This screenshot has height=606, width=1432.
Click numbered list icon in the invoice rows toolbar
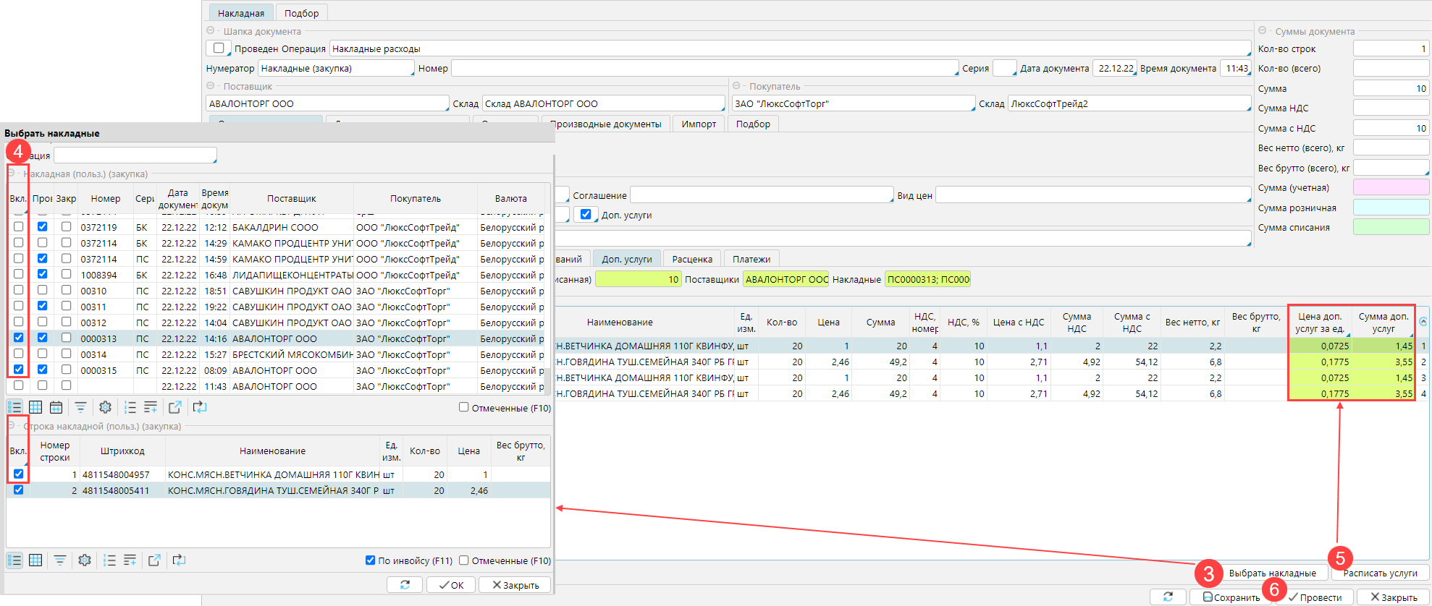pos(109,560)
